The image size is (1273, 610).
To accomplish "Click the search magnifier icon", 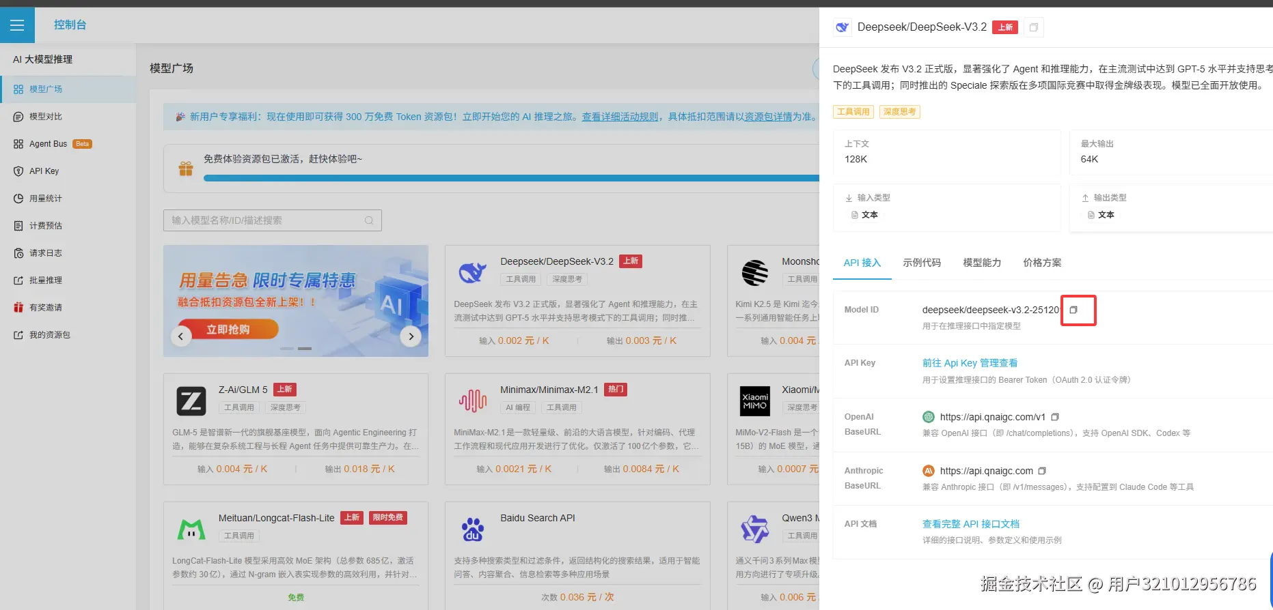I will (369, 220).
